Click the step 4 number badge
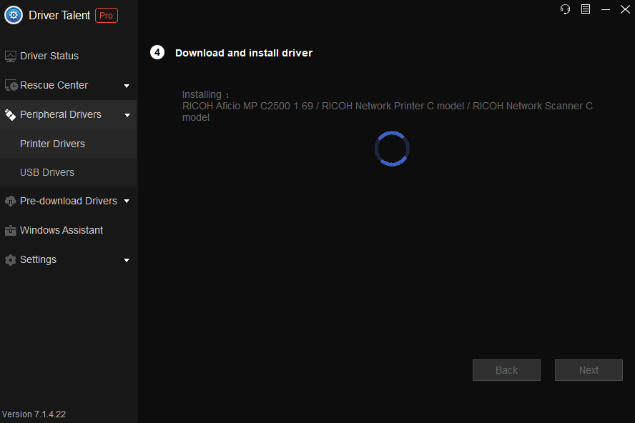 157,53
